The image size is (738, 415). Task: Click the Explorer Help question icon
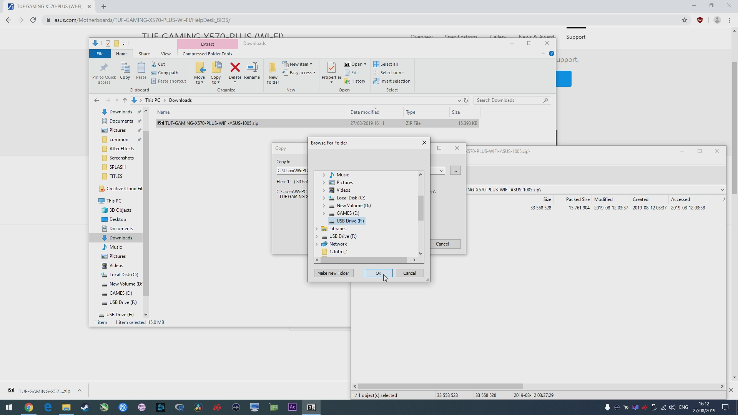point(552,53)
